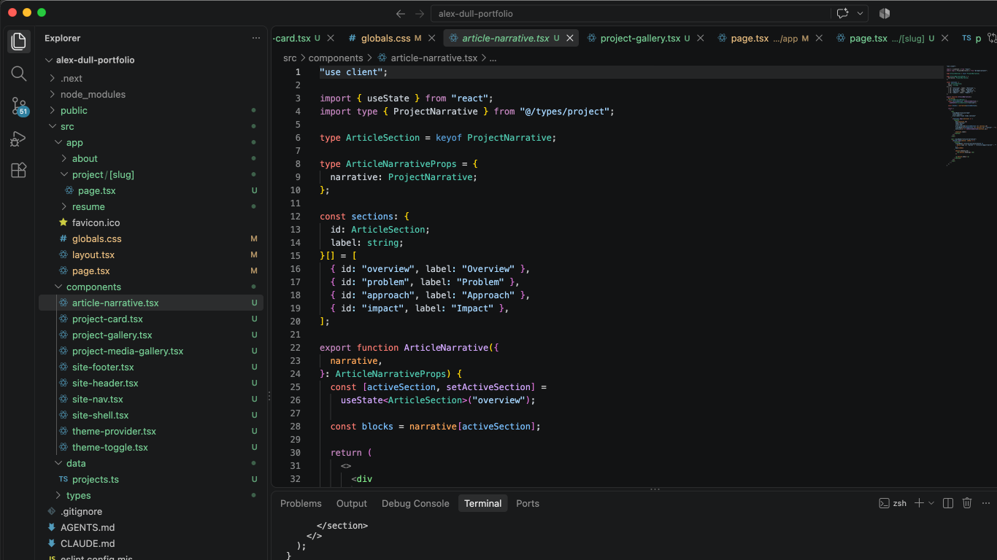The width and height of the screenshot is (997, 560).
Task: Expand the node_modules folder
Action: (x=52, y=94)
